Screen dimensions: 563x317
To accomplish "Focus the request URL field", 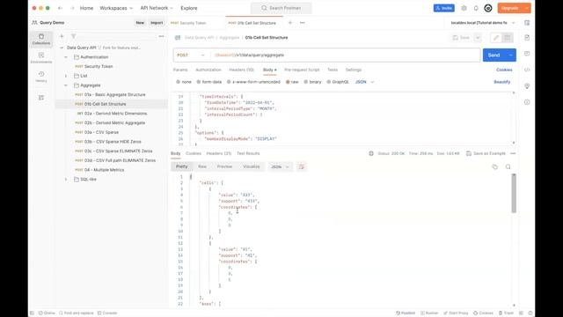I will pyautogui.click(x=345, y=55).
